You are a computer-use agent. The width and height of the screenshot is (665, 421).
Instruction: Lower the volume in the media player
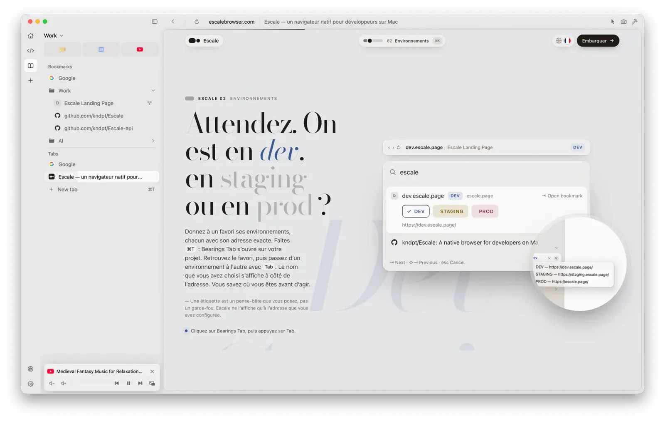[x=52, y=384]
